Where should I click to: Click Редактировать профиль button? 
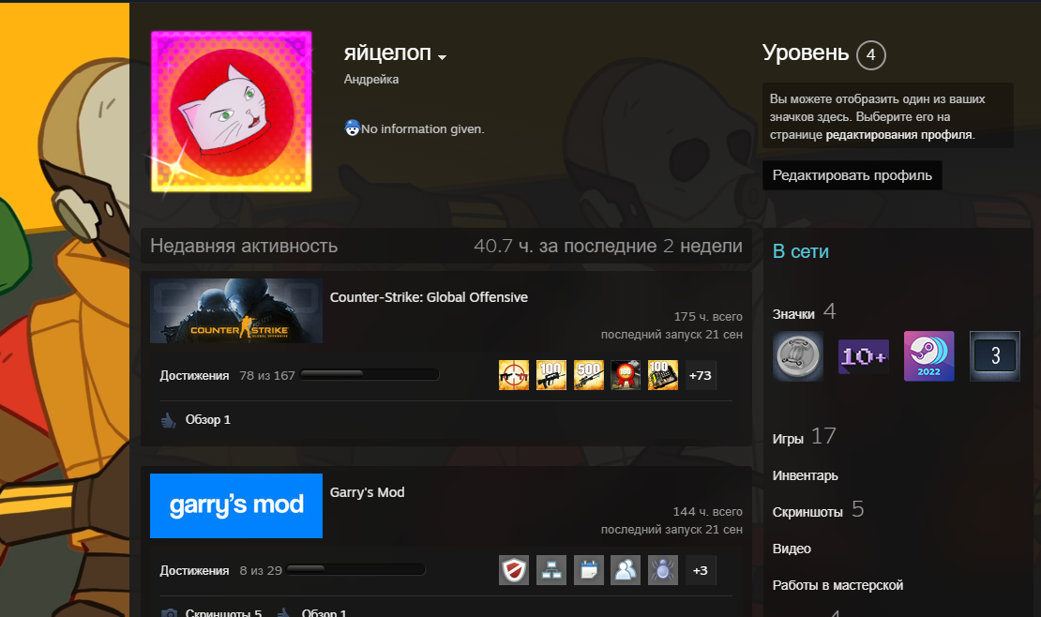tap(852, 175)
